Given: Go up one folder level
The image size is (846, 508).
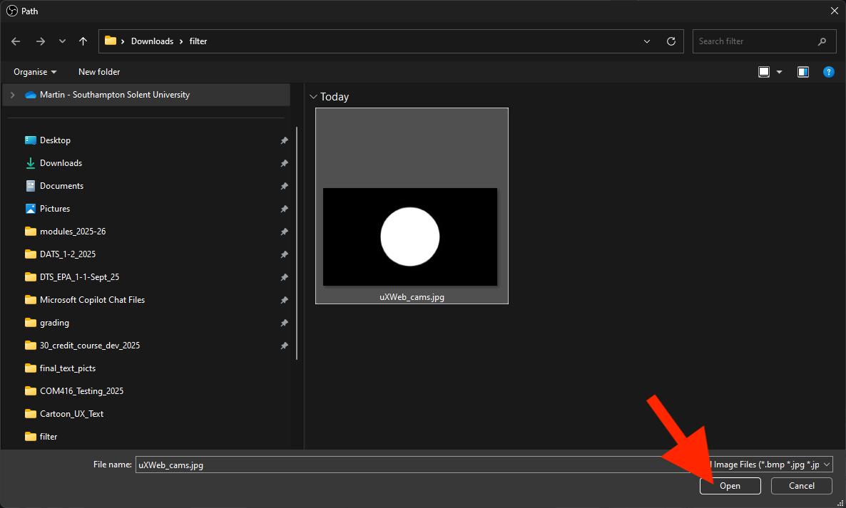Looking at the screenshot, I should pos(83,41).
